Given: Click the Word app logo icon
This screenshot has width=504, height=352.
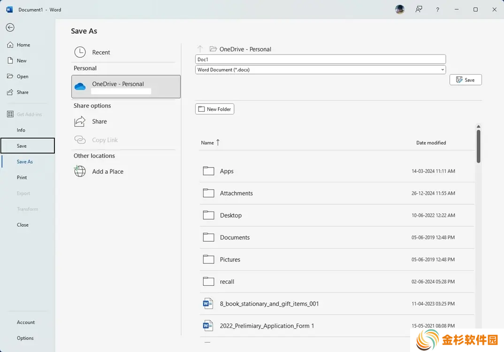Looking at the screenshot, I should (x=9, y=10).
